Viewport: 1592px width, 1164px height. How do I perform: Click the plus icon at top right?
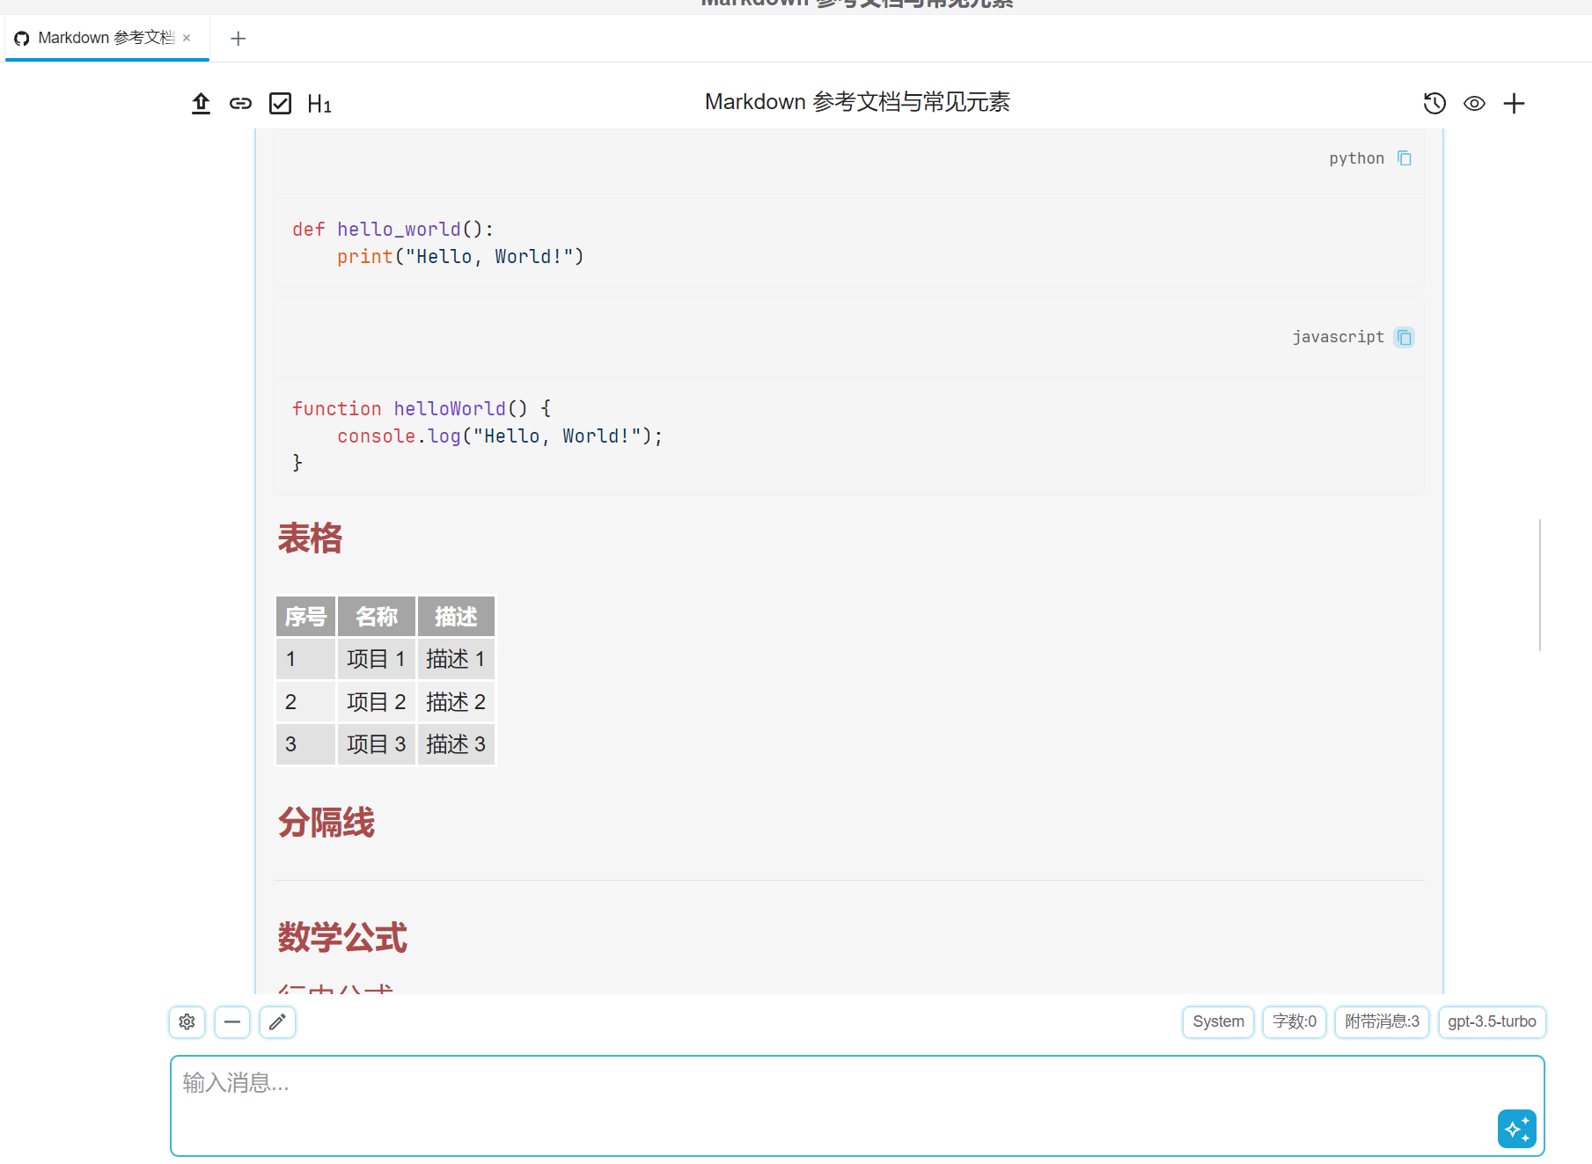(1514, 104)
